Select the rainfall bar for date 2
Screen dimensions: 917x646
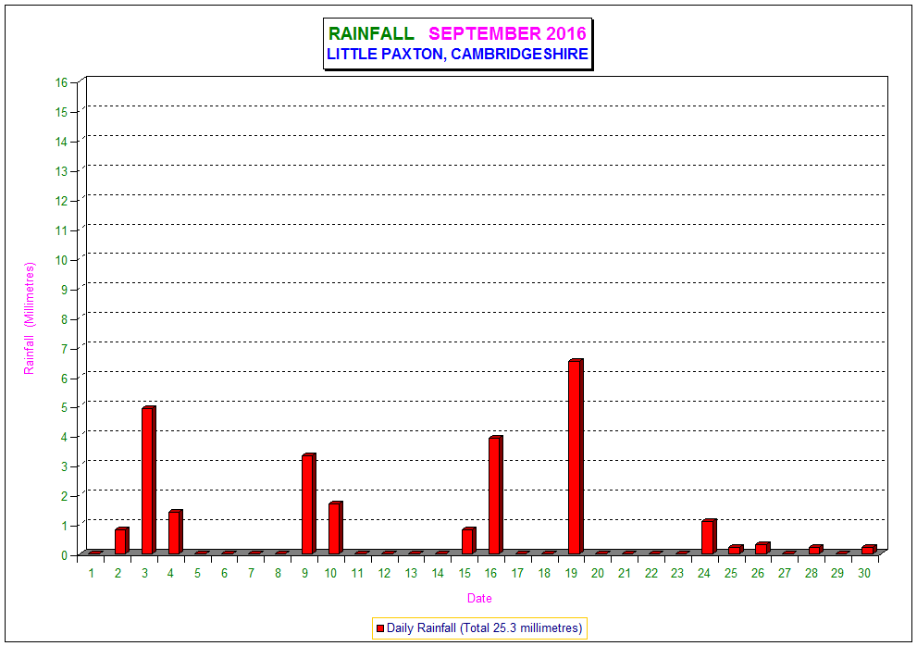click(121, 540)
